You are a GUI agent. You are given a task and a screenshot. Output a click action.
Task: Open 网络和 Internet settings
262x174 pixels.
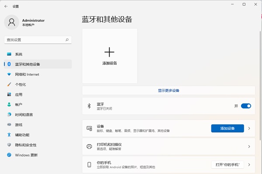pyautogui.click(x=38, y=74)
